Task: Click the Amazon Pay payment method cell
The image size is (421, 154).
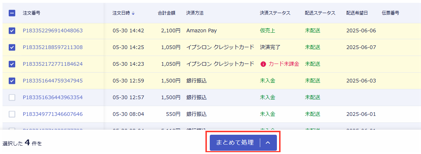Action: [x=201, y=31]
